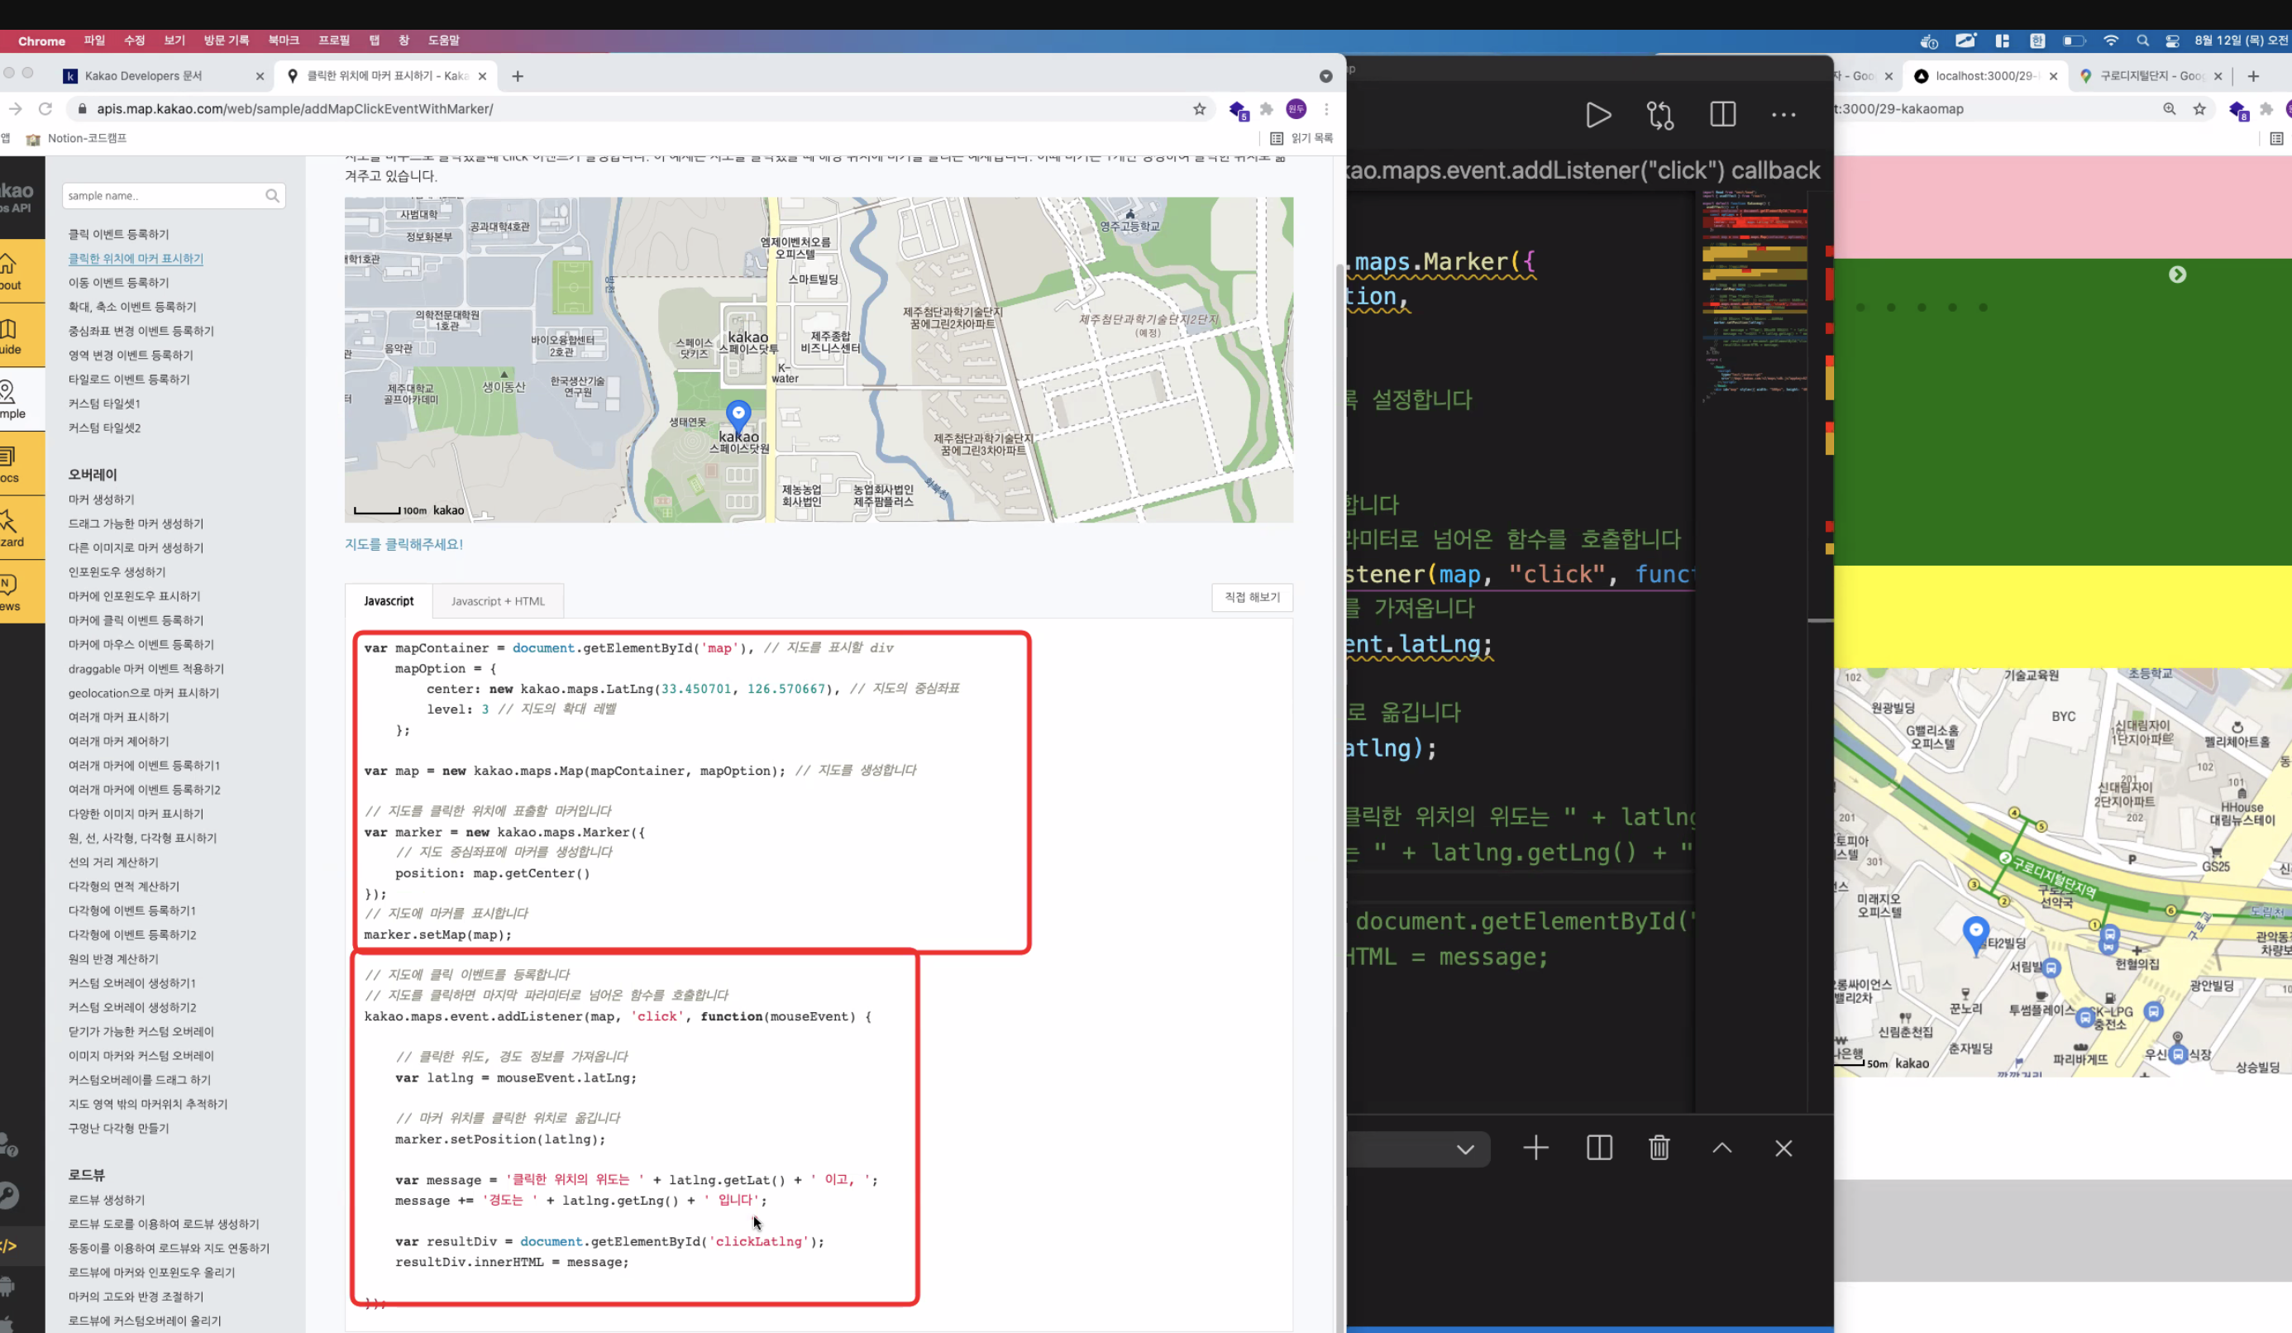This screenshot has height=1333, width=2292.
Task: Open the 북마크 menu in menu bar
Action: tap(283, 41)
